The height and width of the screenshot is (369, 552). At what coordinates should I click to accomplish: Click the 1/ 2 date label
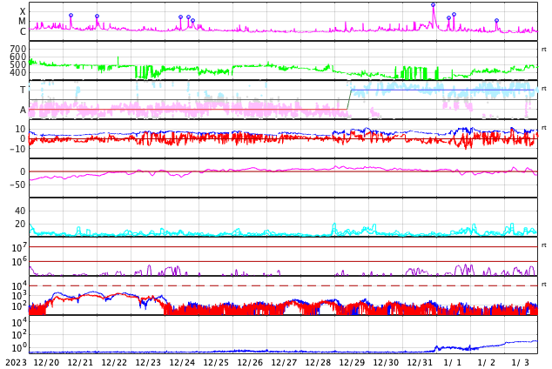coord(487,363)
